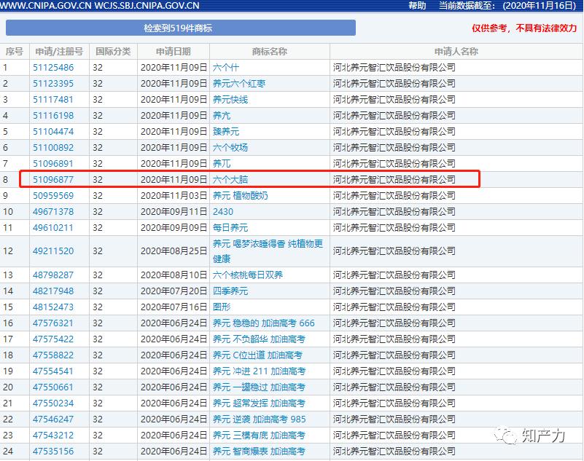The height and width of the screenshot is (461, 584).
Task: Open registration number 49610211
Action: pos(53,227)
